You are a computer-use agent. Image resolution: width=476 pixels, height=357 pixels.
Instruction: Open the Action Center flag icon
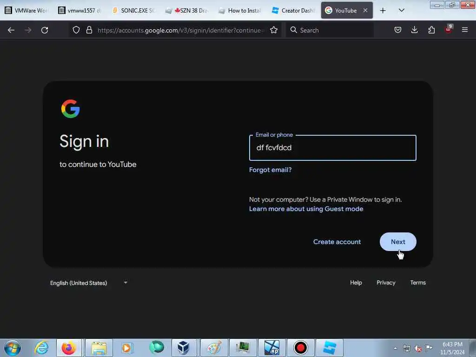[x=429, y=348]
